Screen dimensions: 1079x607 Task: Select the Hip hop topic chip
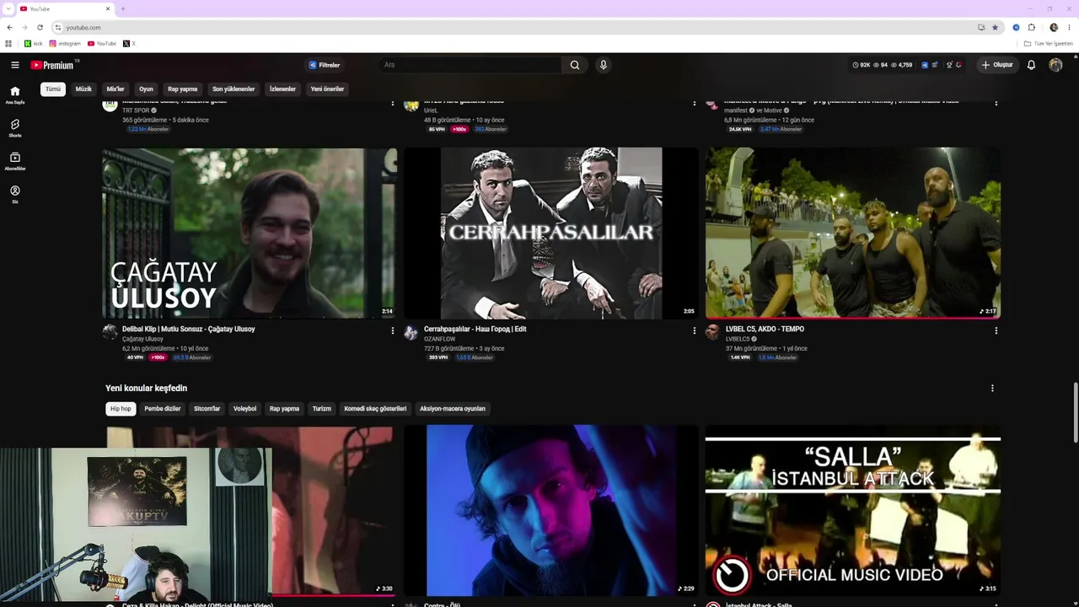click(121, 409)
